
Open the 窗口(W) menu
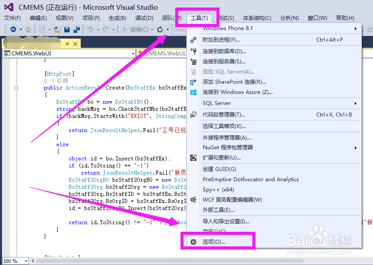pyautogui.click(x=317, y=18)
